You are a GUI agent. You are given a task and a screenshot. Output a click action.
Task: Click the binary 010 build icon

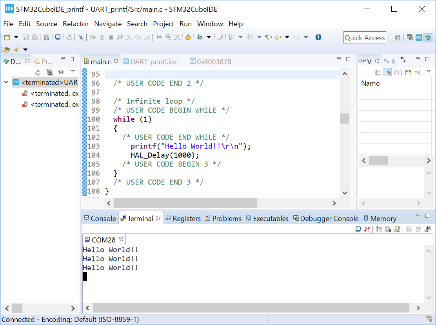(47, 37)
